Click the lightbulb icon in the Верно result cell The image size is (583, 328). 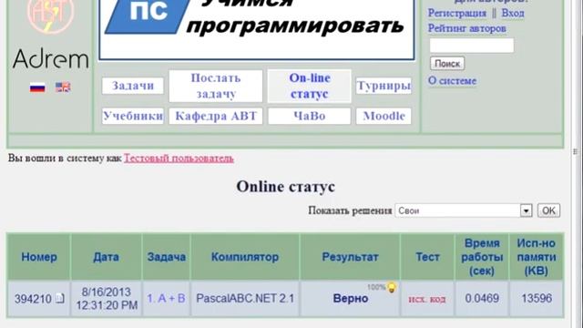point(392,288)
